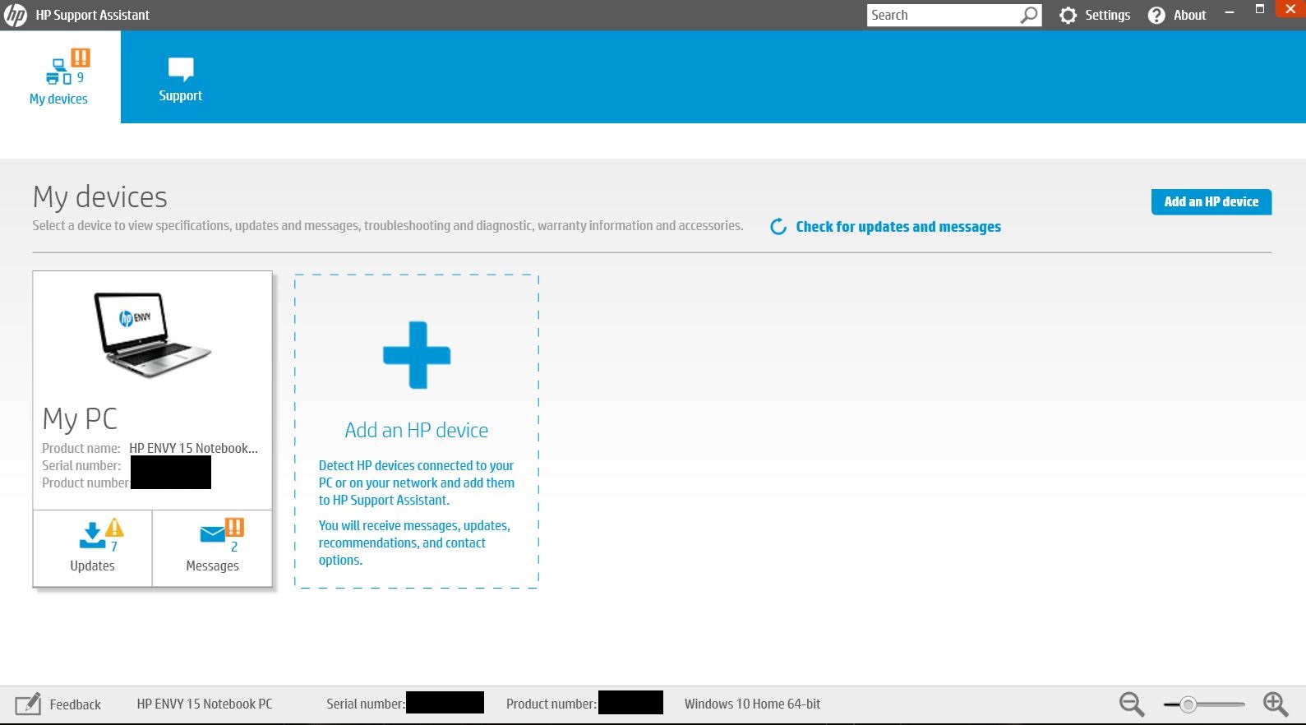1306x725 pixels.
Task: Select the HP ENVY laptop thumbnail
Action: point(152,334)
